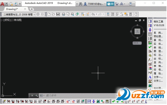167x105 pixels.
Task: Click the Help question mark in toolbar
Action: 136,14
